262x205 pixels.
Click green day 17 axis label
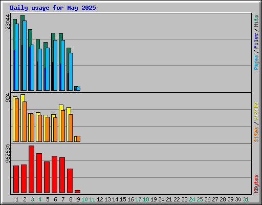coord(138,199)
